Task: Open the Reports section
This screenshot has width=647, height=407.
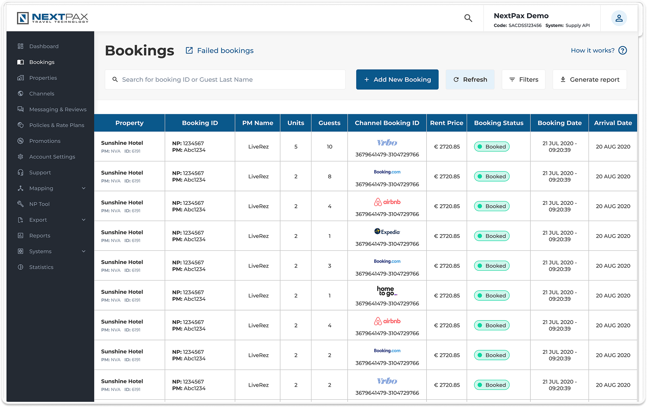Action: (x=40, y=235)
